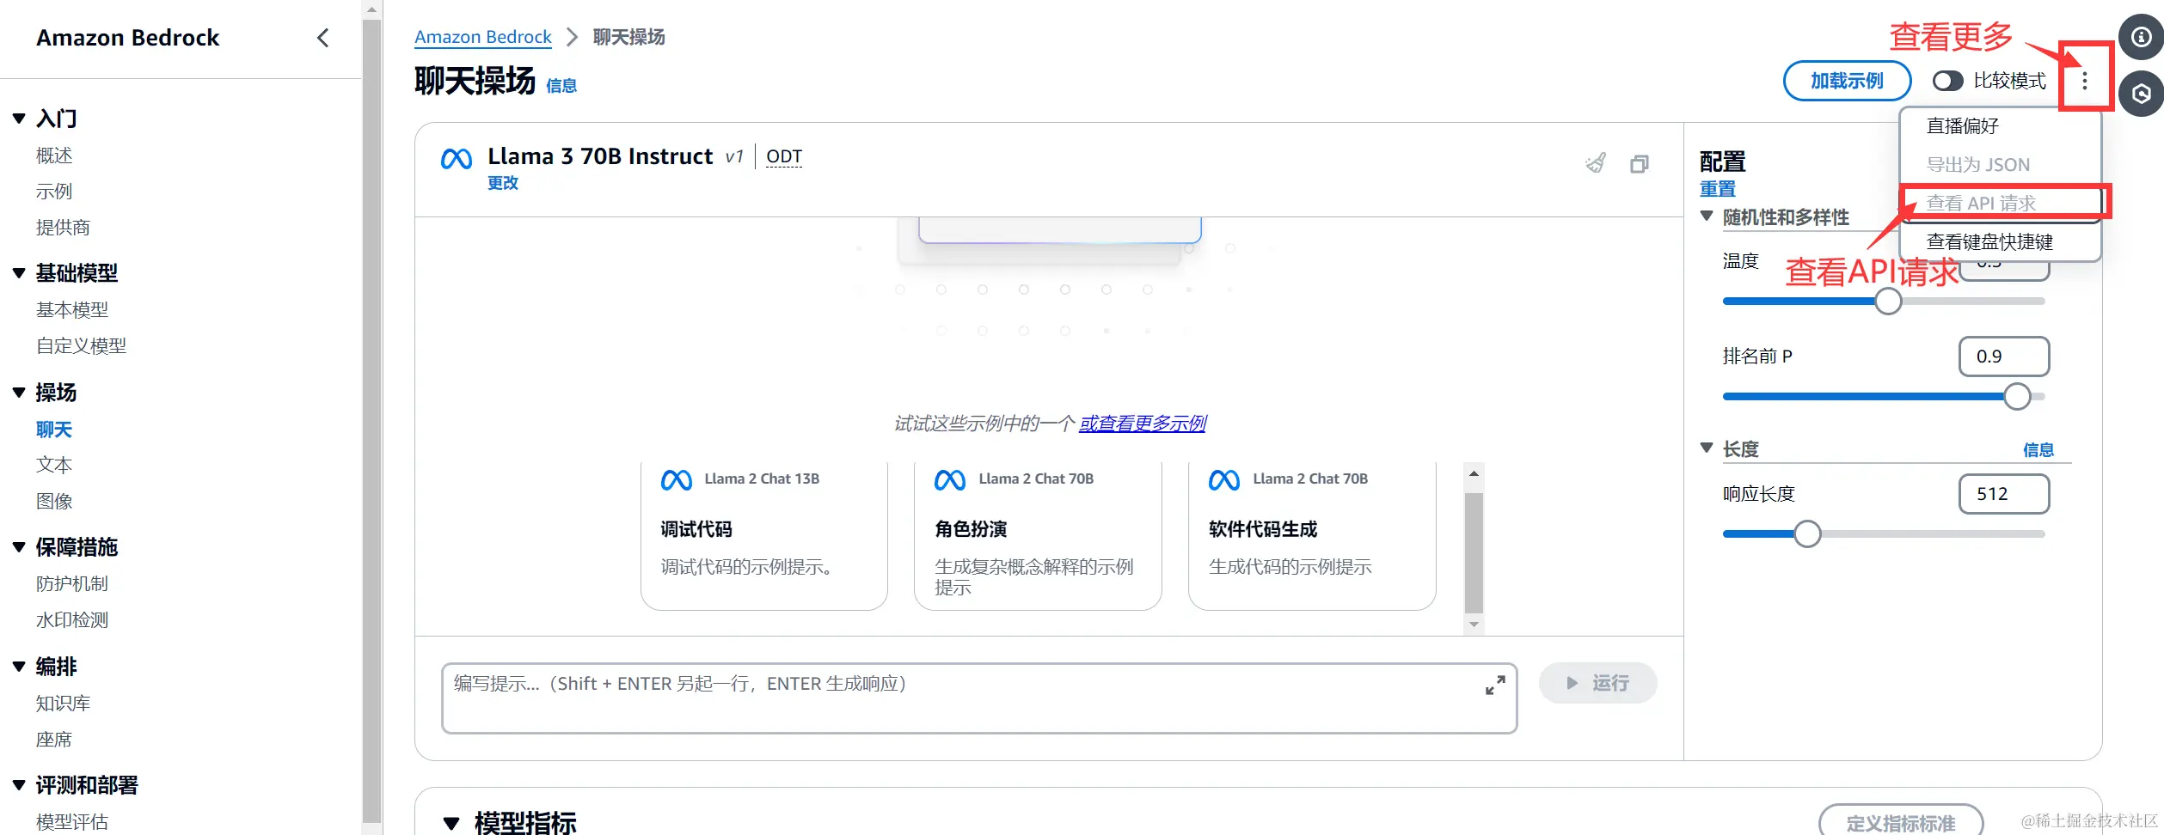Click the clear chat broom icon
Screen dimensions: 2164x835
(x=1596, y=163)
